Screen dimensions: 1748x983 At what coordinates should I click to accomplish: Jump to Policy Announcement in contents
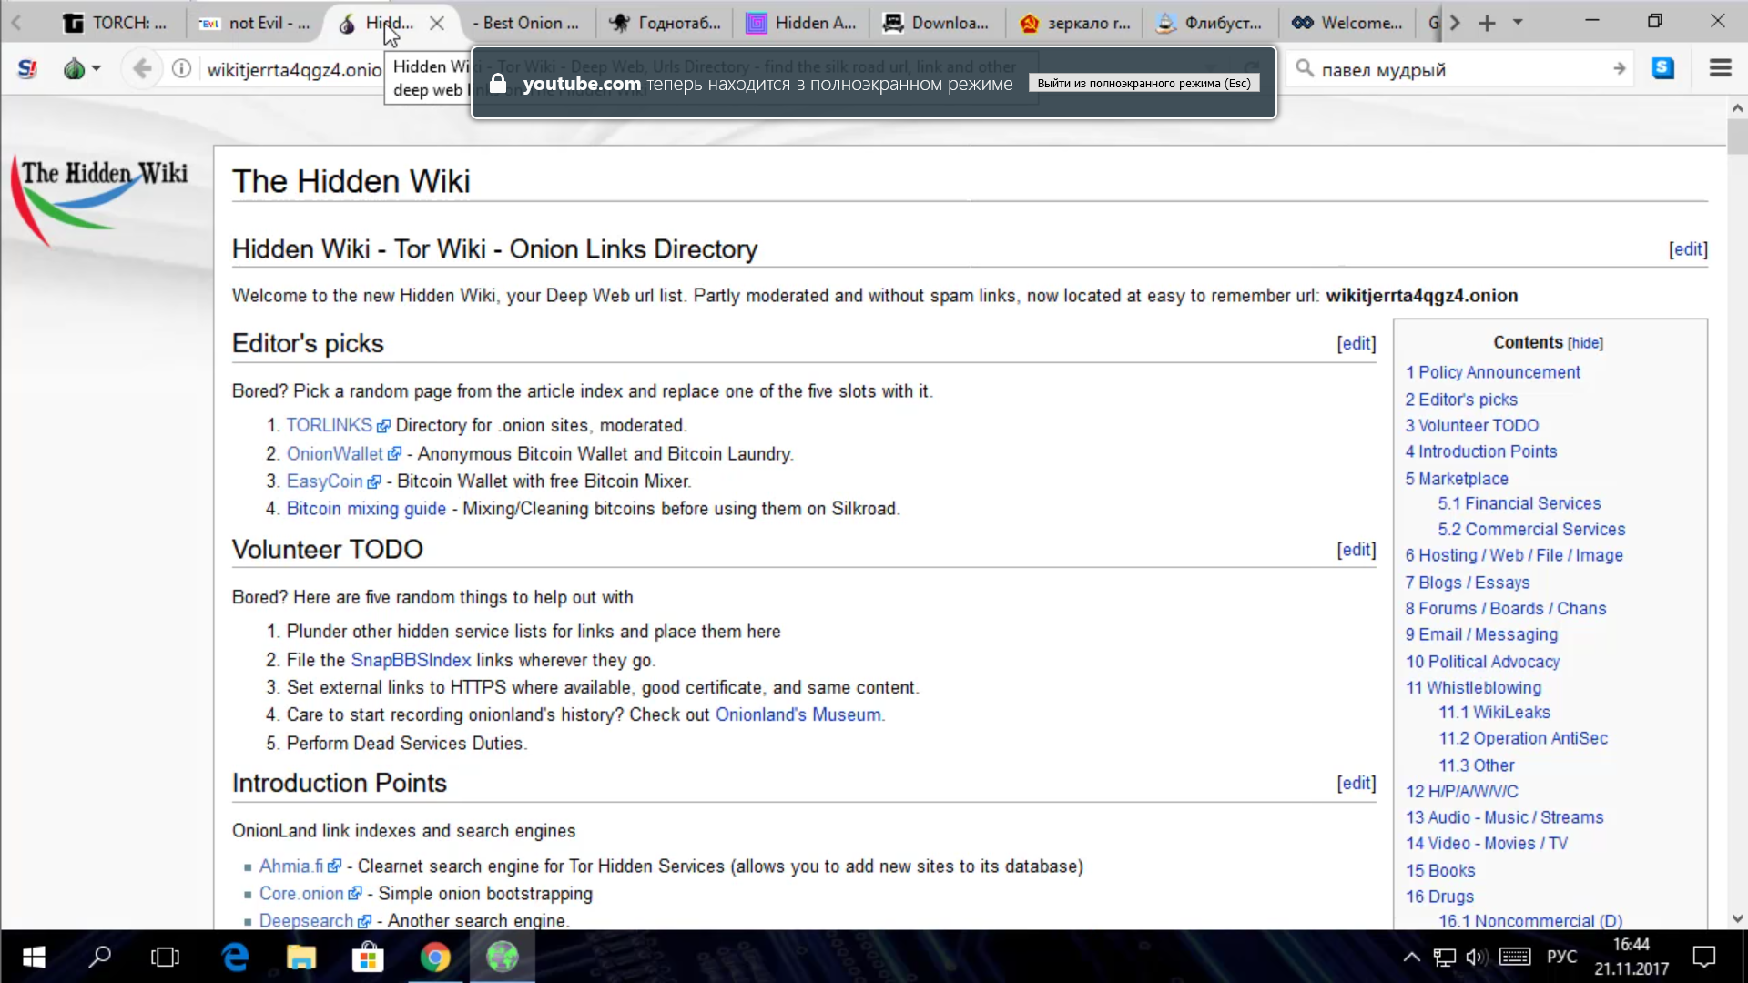tap(1492, 372)
